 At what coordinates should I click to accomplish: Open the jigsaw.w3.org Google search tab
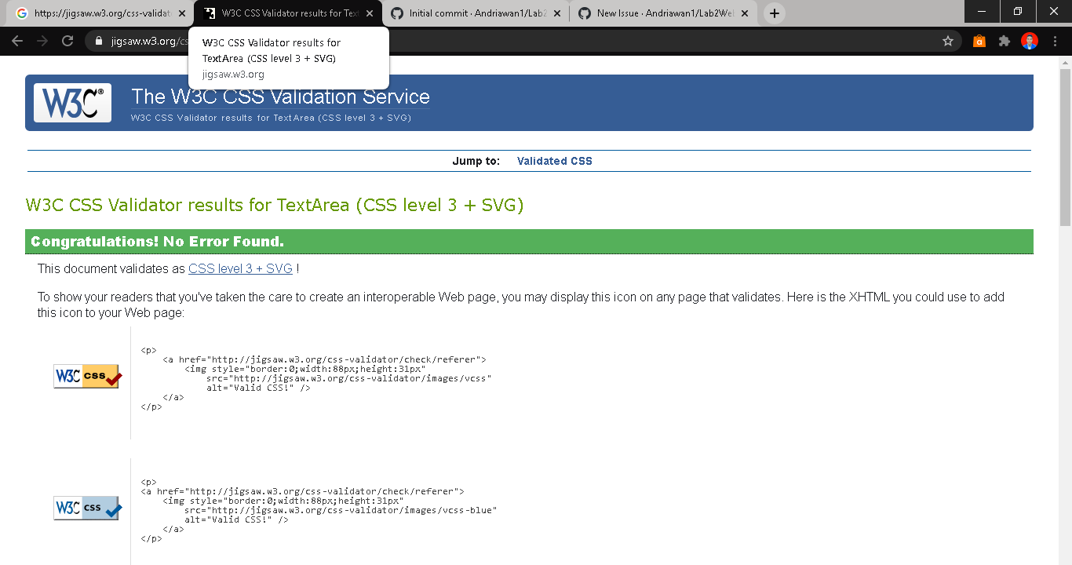click(x=94, y=13)
